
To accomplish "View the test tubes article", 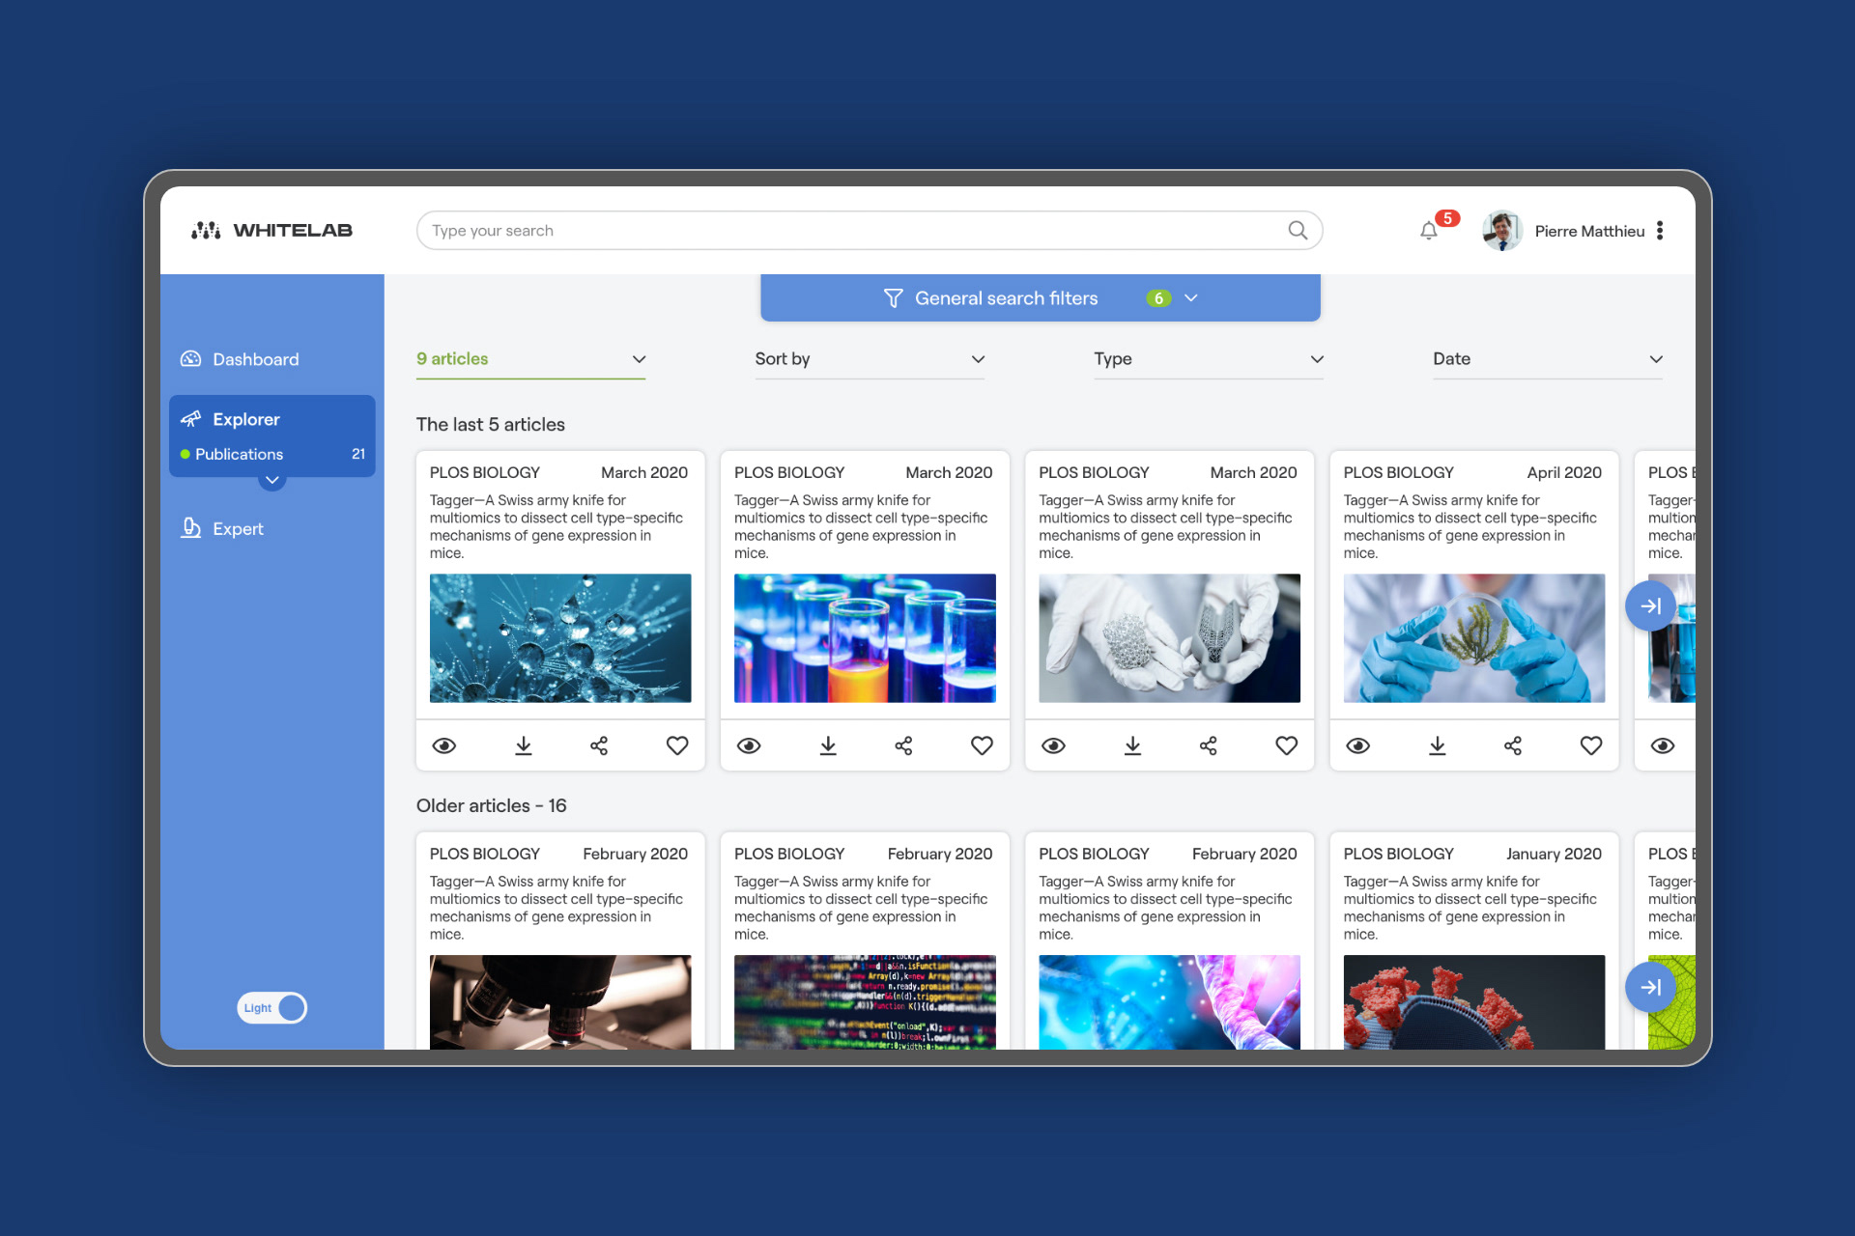I will [x=749, y=745].
